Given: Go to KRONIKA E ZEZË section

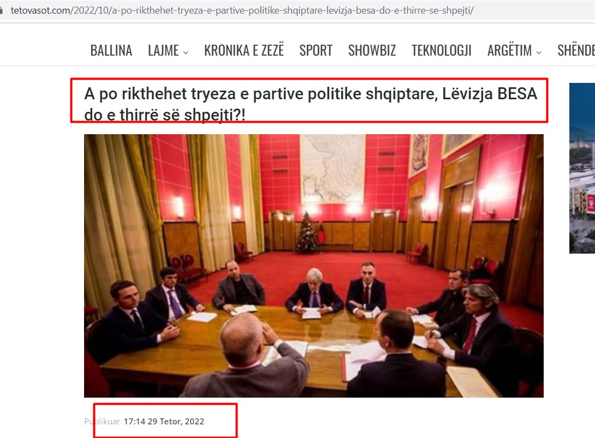Looking at the screenshot, I should (x=244, y=50).
